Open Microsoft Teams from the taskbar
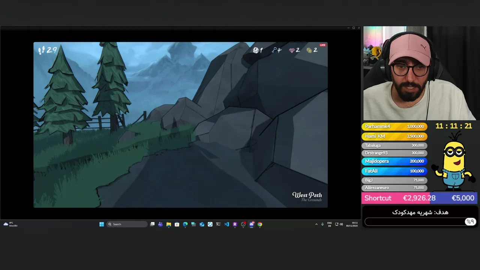The height and width of the screenshot is (270, 480). tap(160, 224)
